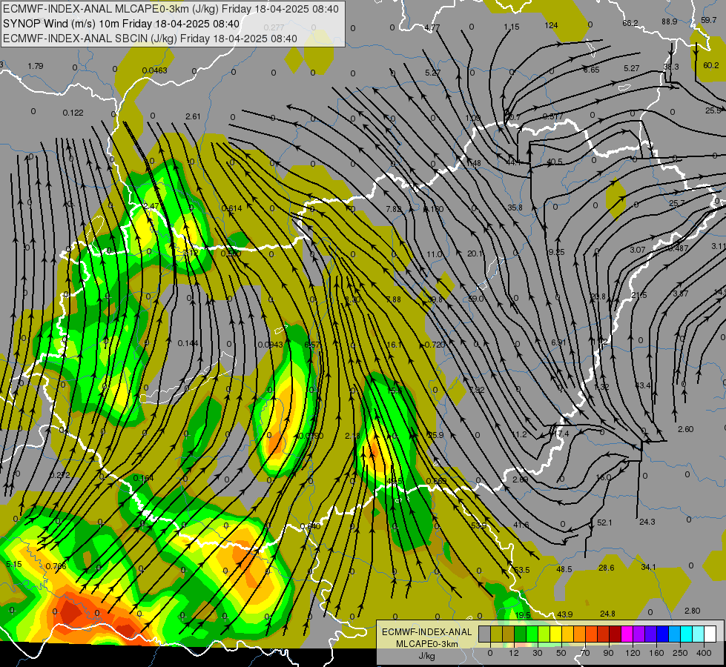
Task: Select the lime yellow-green legend swatch
Action: point(544,634)
